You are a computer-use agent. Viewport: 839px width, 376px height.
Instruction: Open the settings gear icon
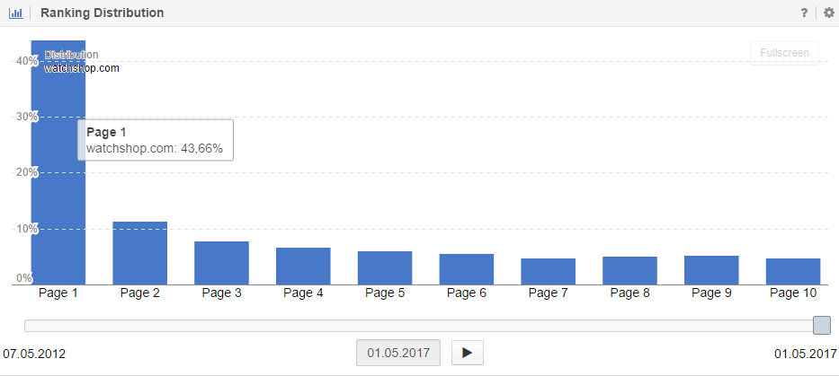tap(829, 13)
